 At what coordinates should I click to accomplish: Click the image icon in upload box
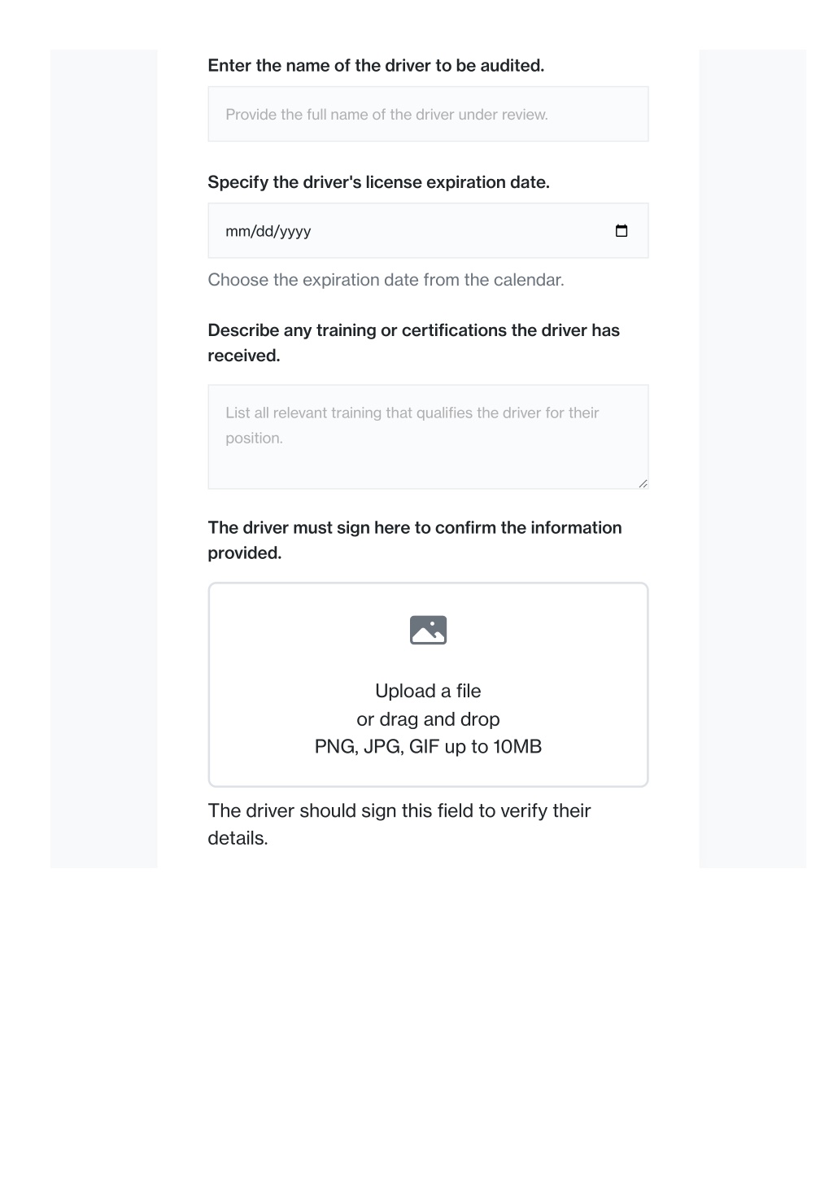click(x=428, y=630)
